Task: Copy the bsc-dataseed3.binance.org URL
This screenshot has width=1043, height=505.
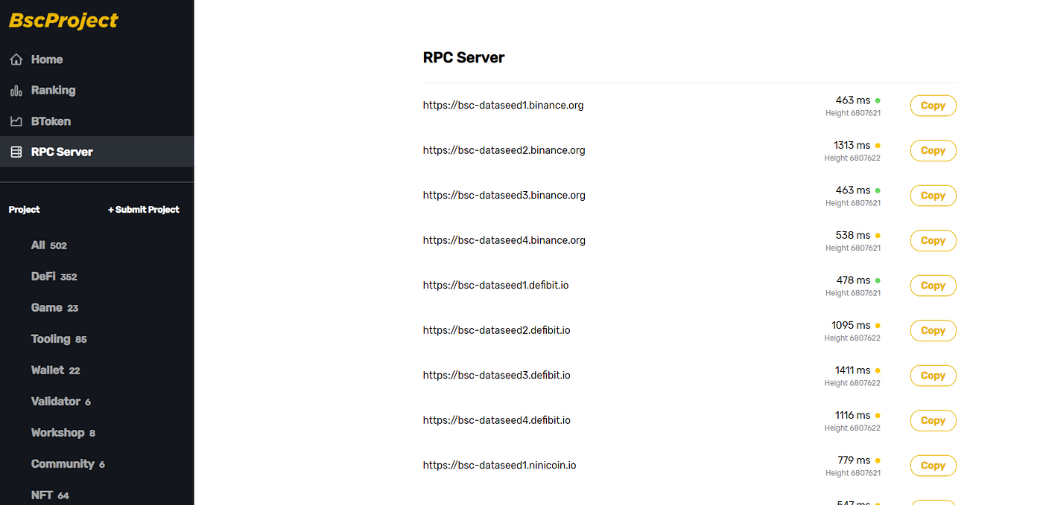Action: tap(933, 196)
